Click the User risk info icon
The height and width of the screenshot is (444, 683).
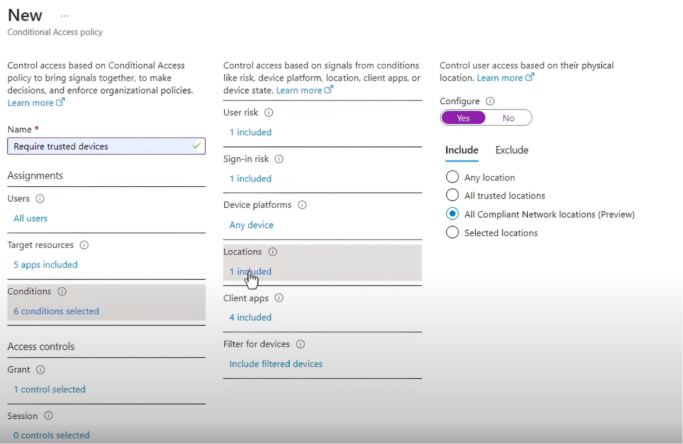(x=269, y=113)
